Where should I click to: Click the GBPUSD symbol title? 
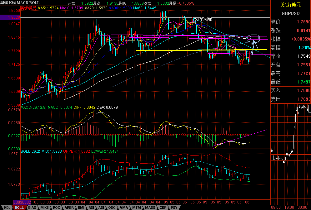click(291, 13)
